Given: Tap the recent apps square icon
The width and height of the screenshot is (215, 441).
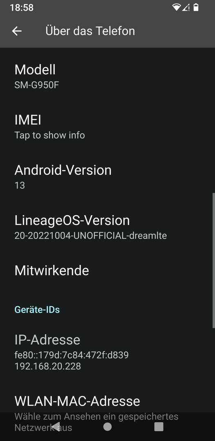Looking at the screenshot, I should click(x=159, y=427).
